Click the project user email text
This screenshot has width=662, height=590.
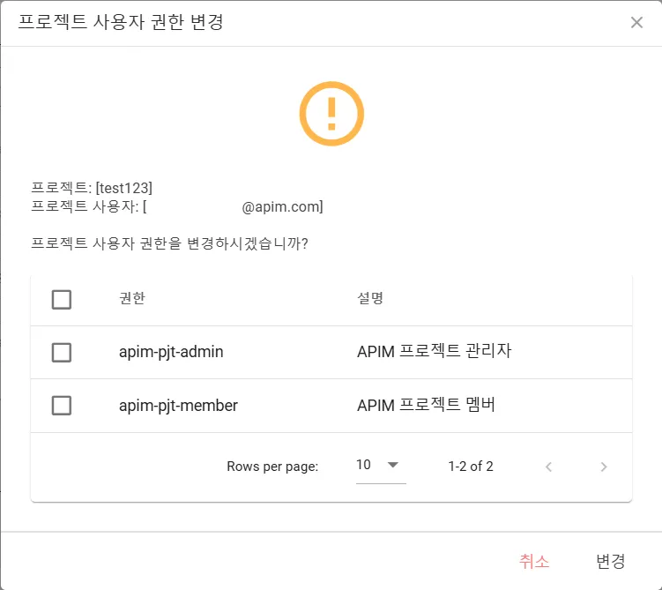233,207
